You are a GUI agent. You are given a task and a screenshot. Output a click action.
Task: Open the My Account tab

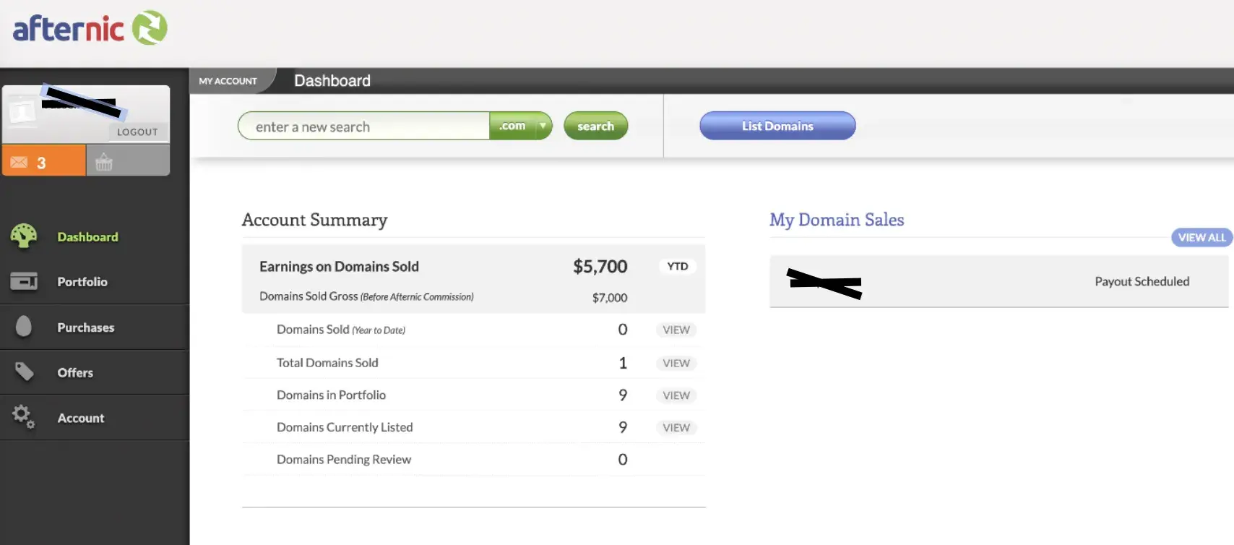[228, 81]
